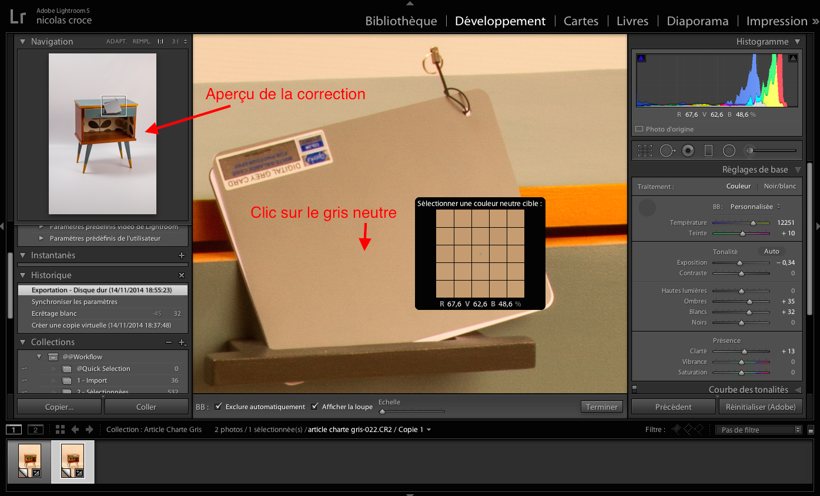Viewport: 820px width, 496px height.
Task: Select the Crop overlay tool
Action: pyautogui.click(x=645, y=151)
